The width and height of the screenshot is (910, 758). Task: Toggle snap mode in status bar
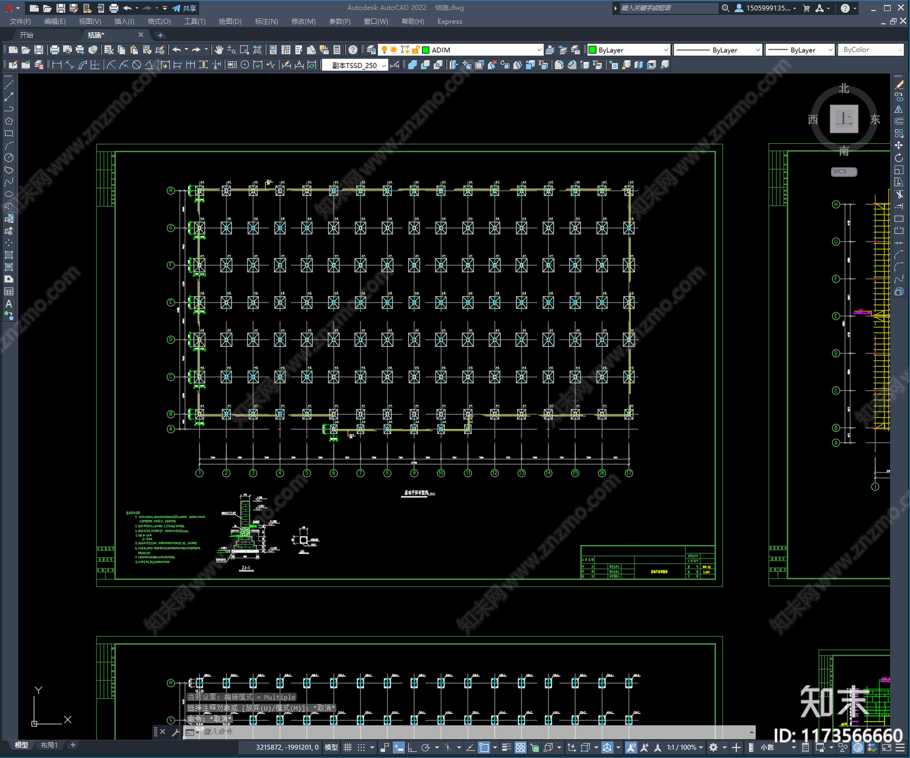(361, 747)
